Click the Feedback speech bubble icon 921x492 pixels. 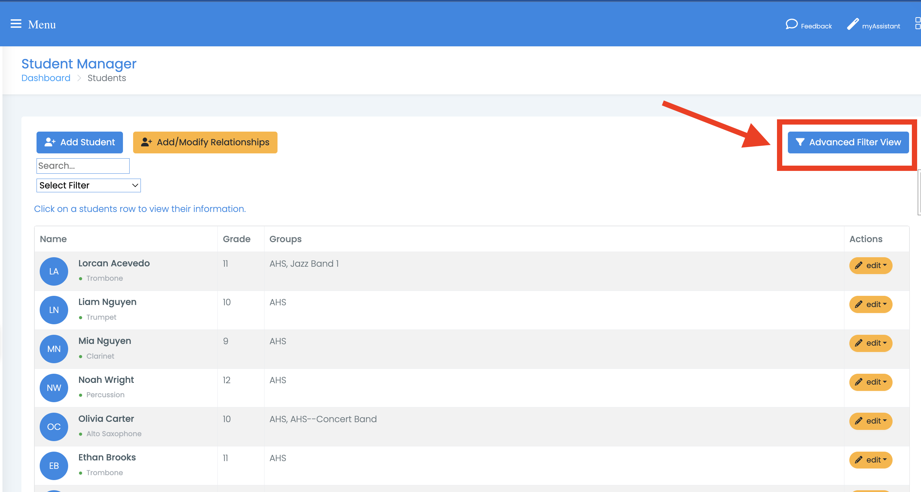coord(791,24)
